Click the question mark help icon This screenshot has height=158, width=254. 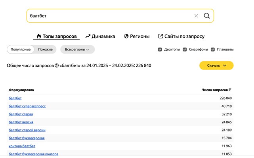[x=57, y=66]
